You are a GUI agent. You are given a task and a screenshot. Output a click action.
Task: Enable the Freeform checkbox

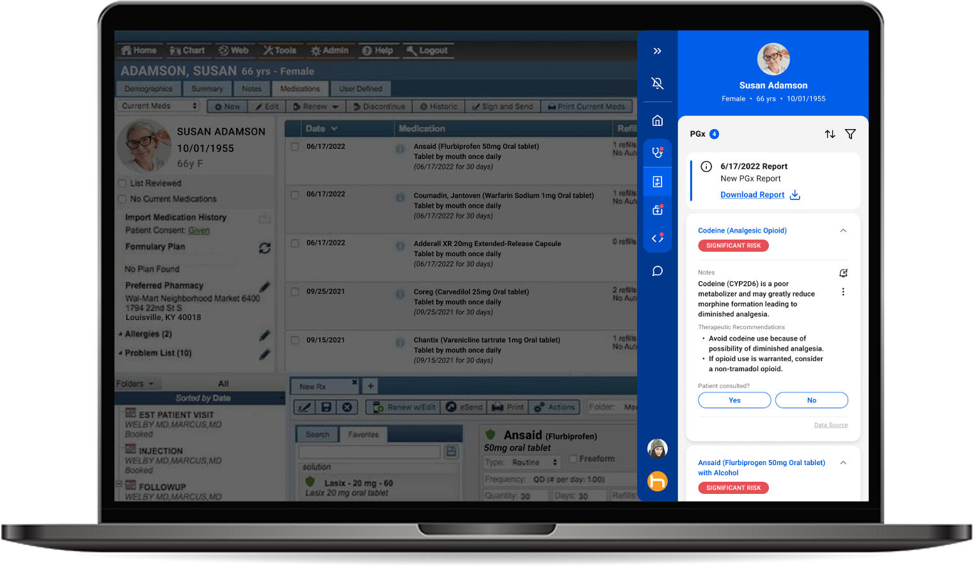pyautogui.click(x=573, y=459)
